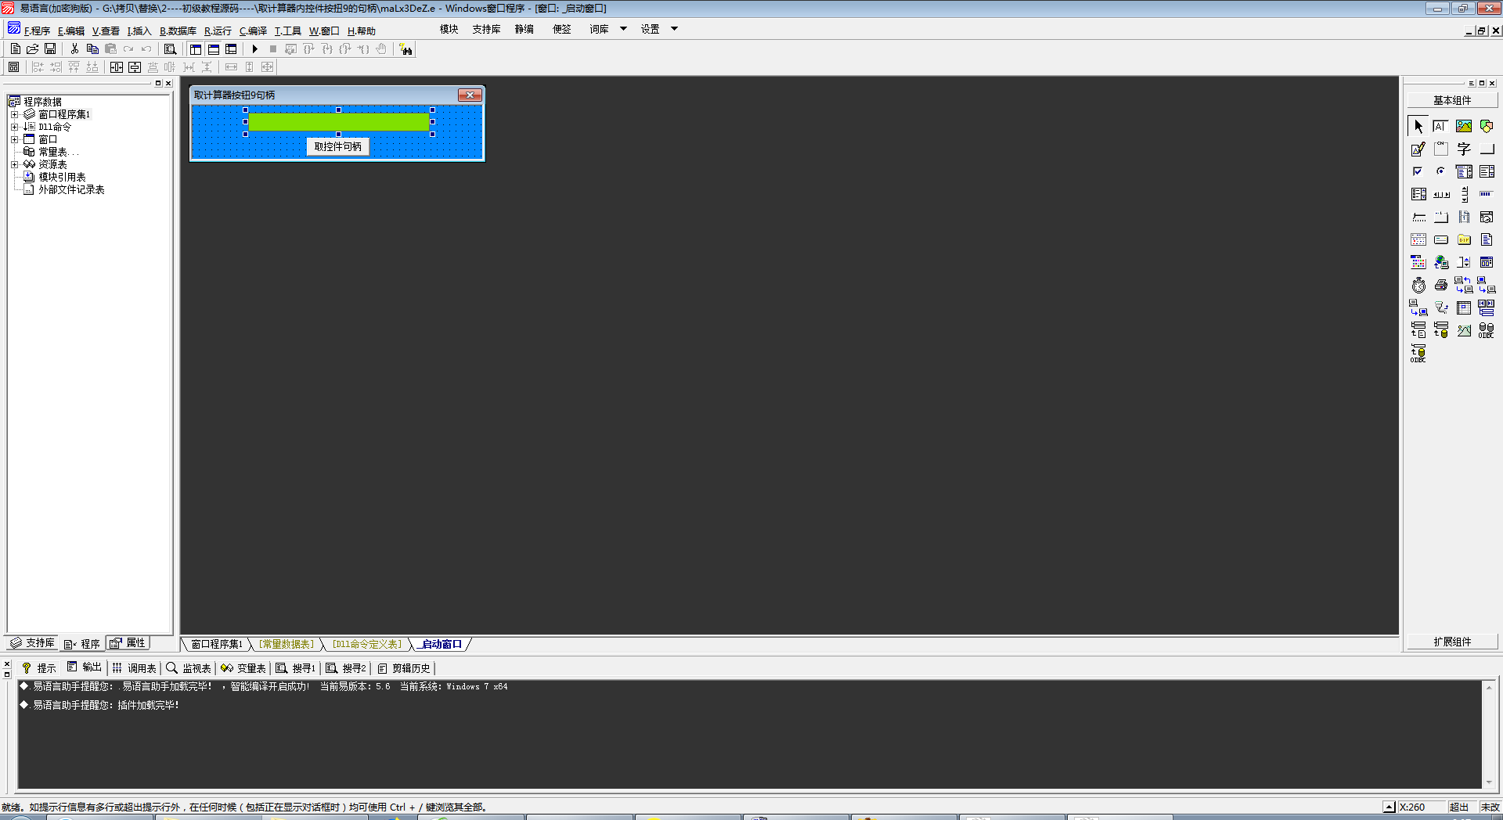Click the scissors cut icon
This screenshot has width=1503, height=820.
[74, 49]
